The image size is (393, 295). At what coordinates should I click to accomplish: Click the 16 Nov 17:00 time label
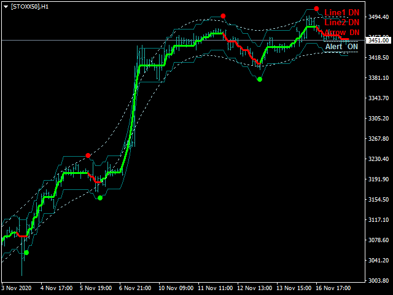(x=333, y=288)
